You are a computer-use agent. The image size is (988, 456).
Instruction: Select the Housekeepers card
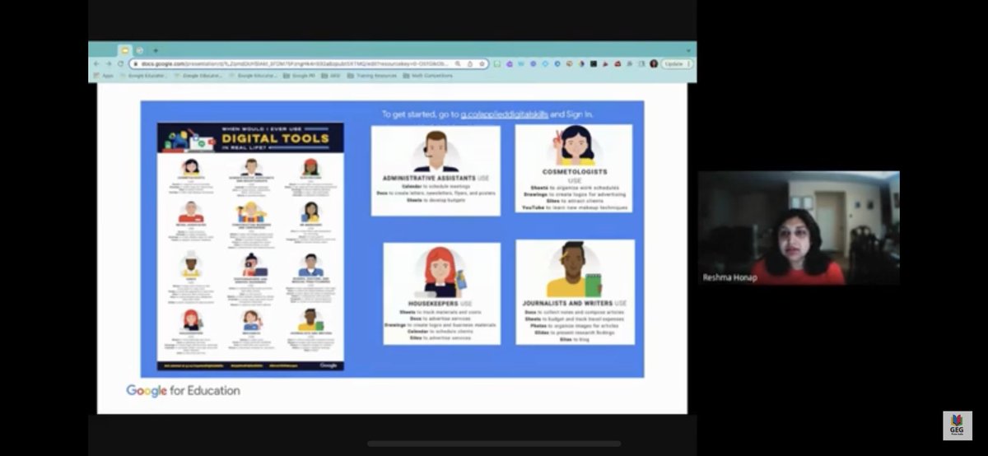(441, 292)
